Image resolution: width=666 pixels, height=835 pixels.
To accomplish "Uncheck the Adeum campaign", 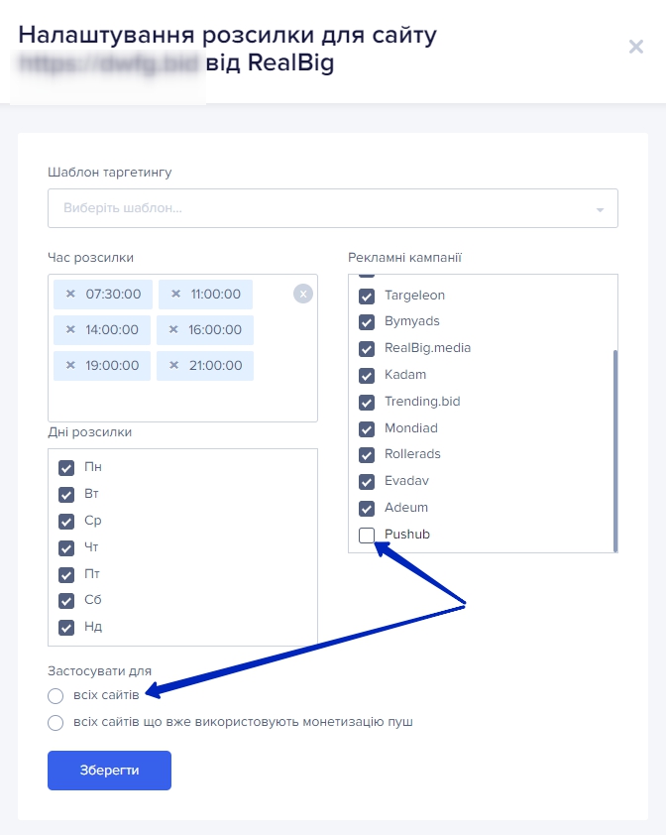I will 367,508.
